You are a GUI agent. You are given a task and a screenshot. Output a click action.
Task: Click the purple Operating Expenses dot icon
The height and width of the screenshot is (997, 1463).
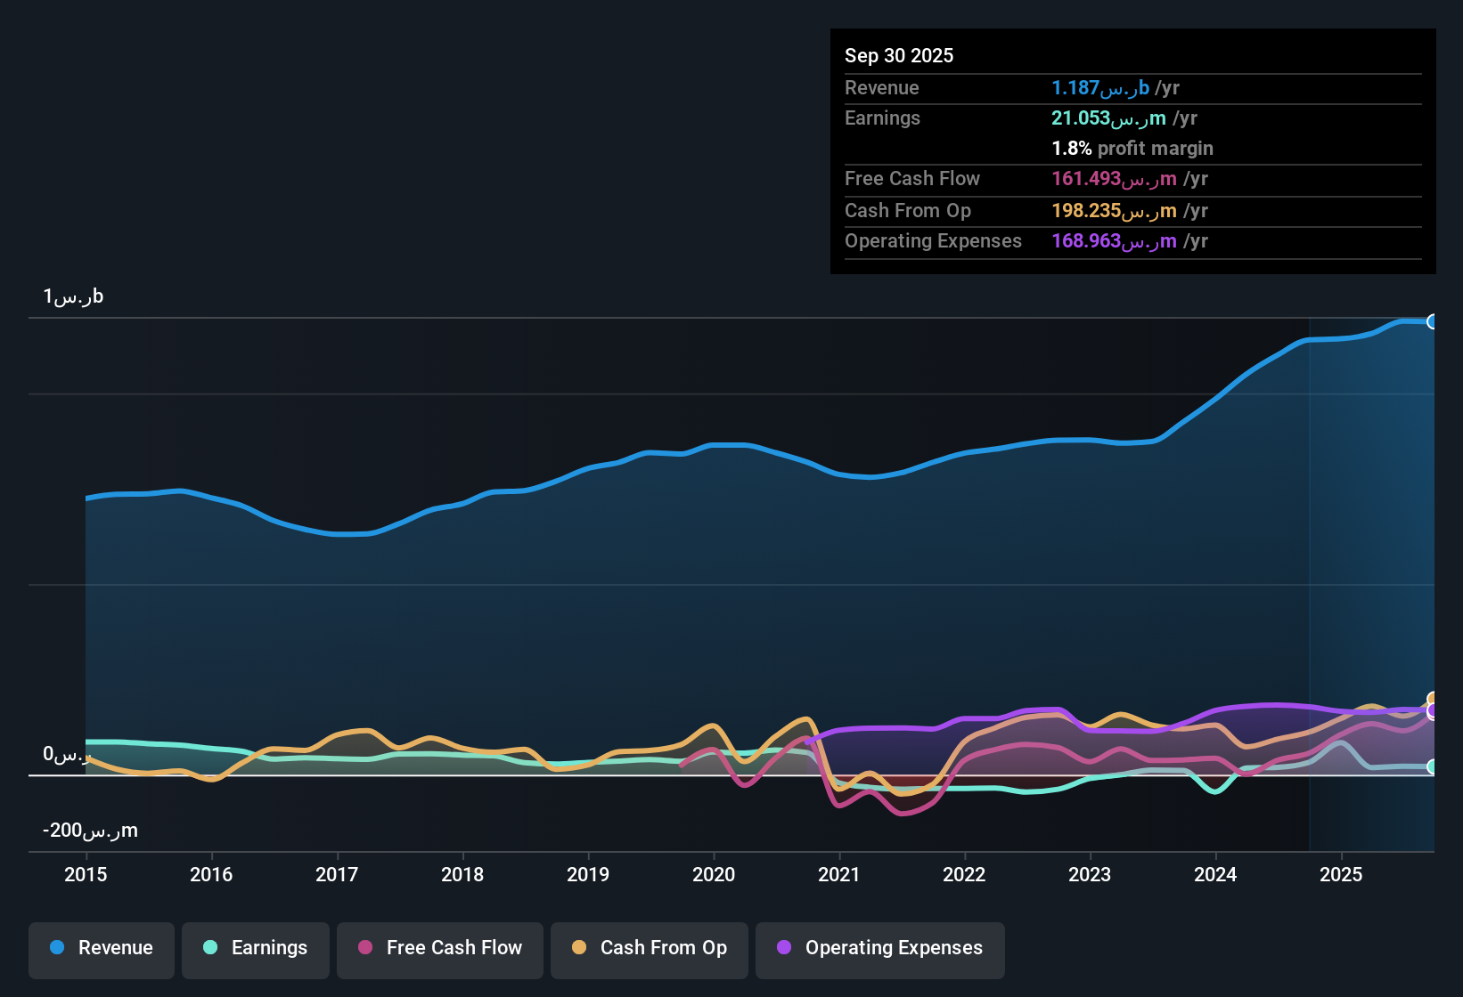(x=784, y=948)
